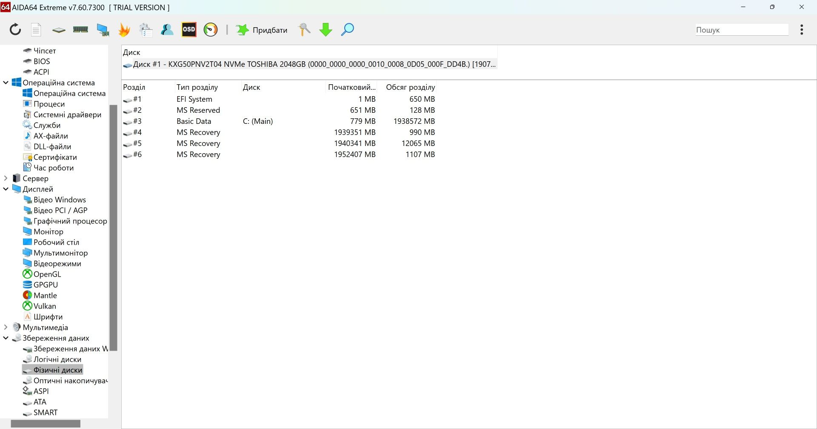Screen dimensions: 817x429
Task: Select partition #3 Basic Data row
Action: pyautogui.click(x=279, y=121)
